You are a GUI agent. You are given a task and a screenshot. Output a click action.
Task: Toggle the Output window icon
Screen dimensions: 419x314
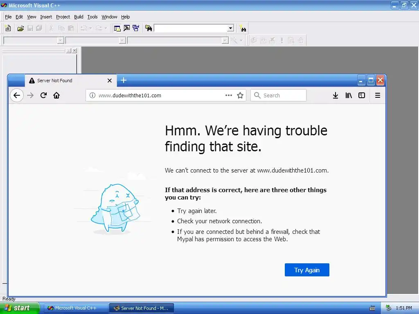(127, 28)
